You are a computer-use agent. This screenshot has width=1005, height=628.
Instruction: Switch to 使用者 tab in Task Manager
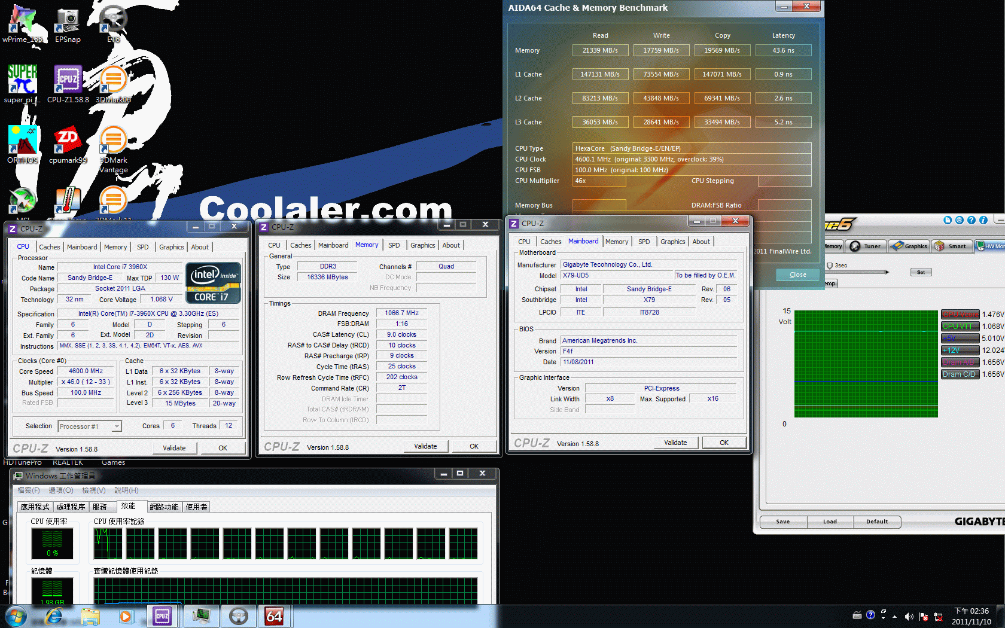pos(196,507)
